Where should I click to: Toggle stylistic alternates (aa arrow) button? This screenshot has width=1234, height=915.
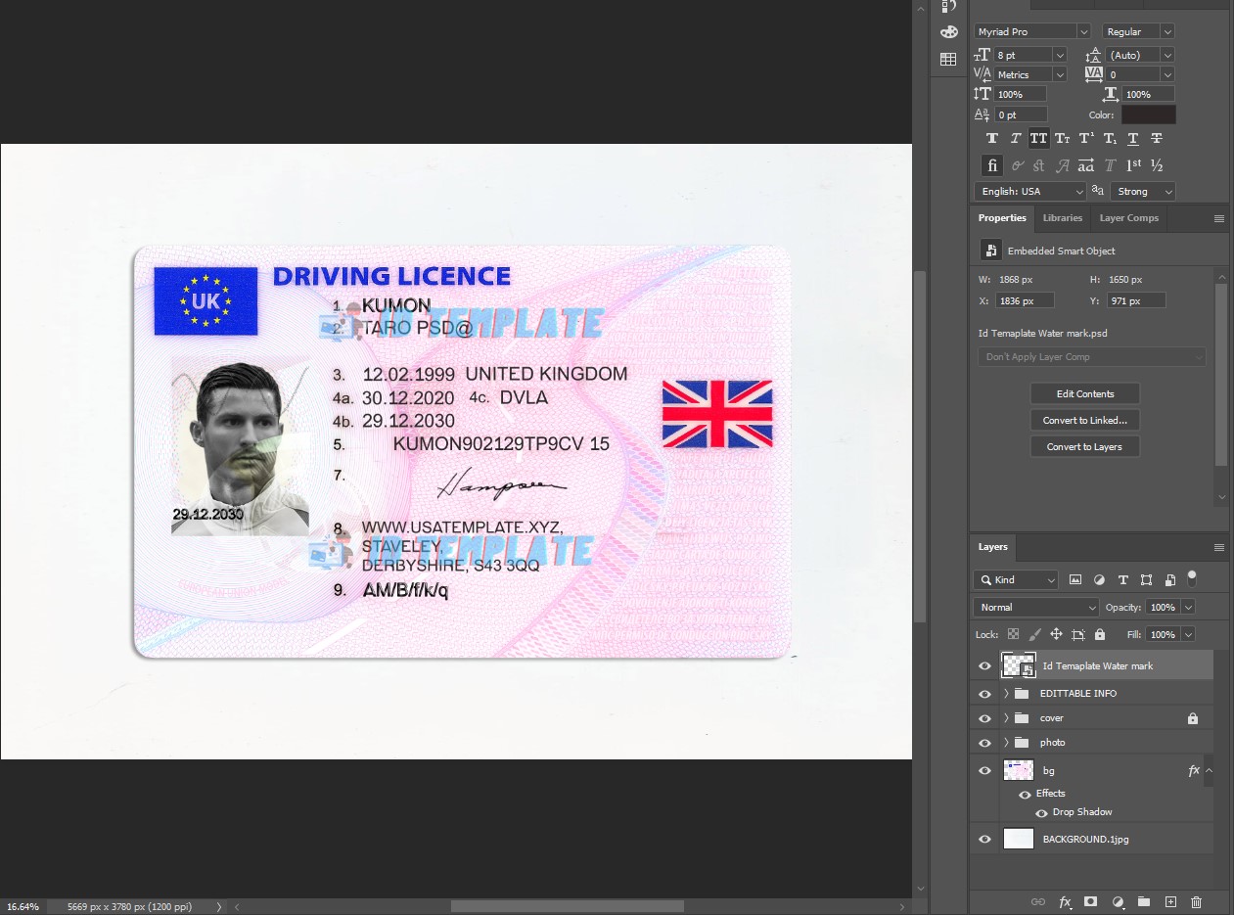pos(1086,165)
